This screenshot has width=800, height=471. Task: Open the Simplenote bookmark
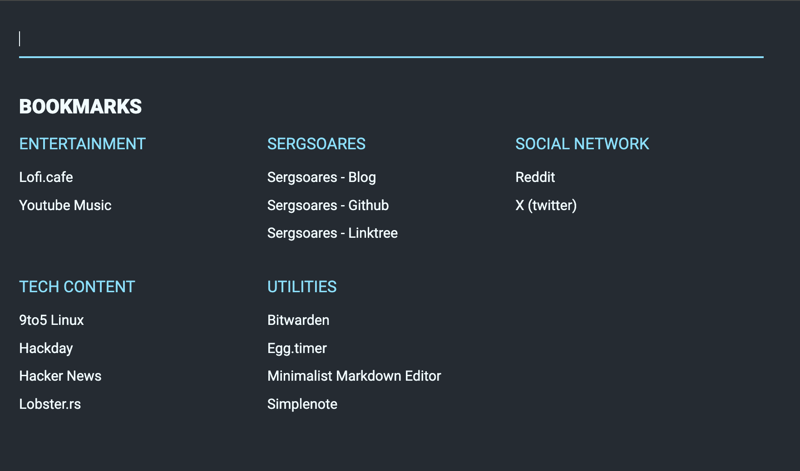[302, 404]
